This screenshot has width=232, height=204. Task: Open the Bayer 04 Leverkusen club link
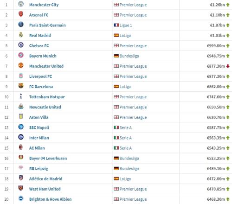pyautogui.click(x=48, y=158)
